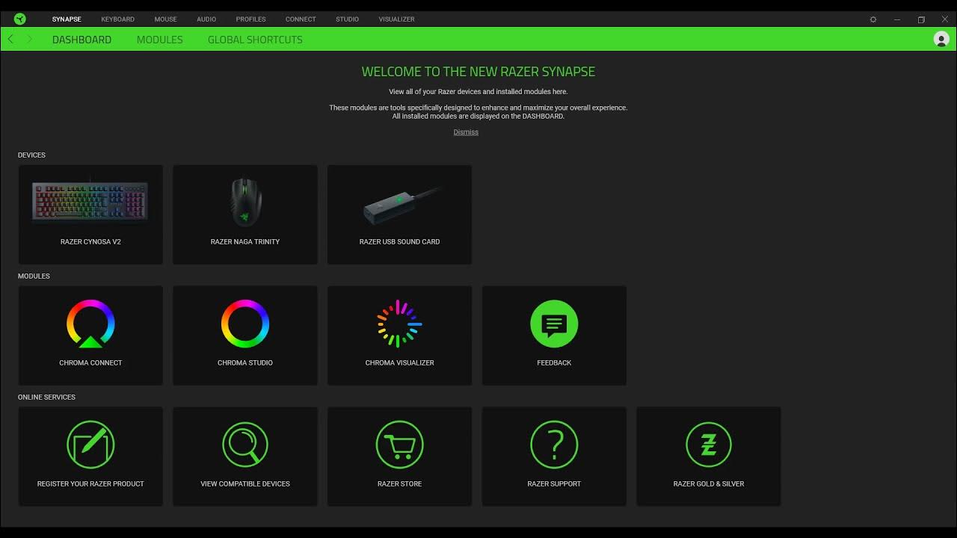Launch the Chroma Studio ring icon
Screen dimensions: 957x538
tap(245, 324)
